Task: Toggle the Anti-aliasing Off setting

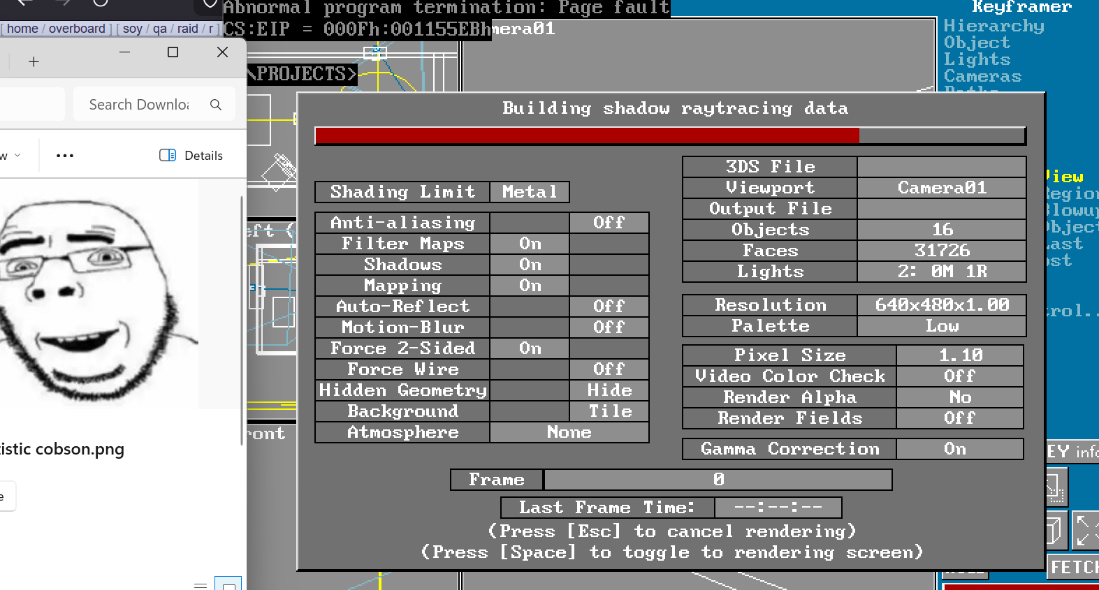Action: click(609, 223)
